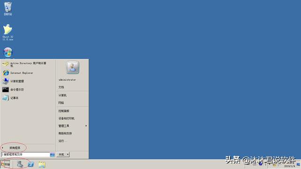Open the administrator user folder

point(67,80)
